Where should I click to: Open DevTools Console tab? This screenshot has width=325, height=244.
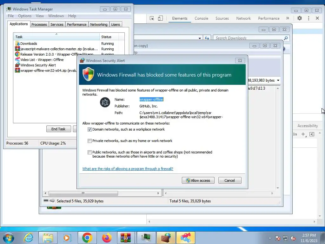point(201,18)
